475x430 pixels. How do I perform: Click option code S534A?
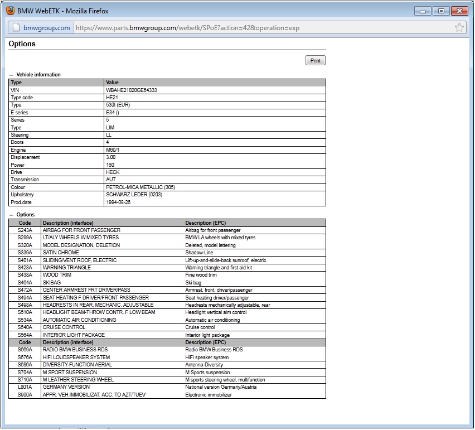[25, 320]
